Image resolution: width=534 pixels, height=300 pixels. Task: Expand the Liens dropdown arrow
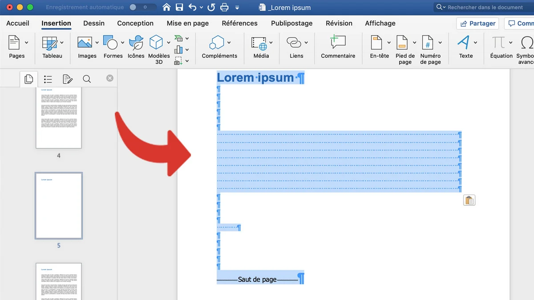[306, 43]
